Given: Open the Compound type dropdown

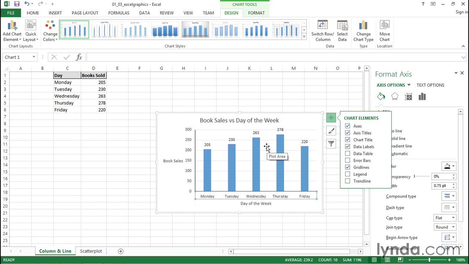Looking at the screenshot, I should 449,196.
